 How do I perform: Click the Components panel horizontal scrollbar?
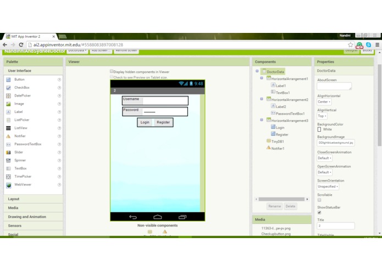pos(281,199)
